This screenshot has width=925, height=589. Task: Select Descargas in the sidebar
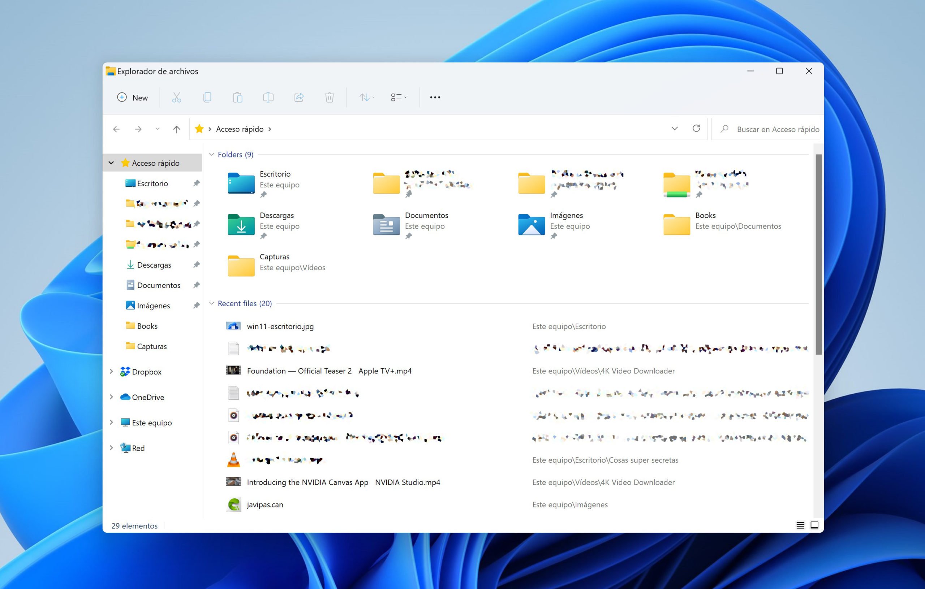pos(154,265)
